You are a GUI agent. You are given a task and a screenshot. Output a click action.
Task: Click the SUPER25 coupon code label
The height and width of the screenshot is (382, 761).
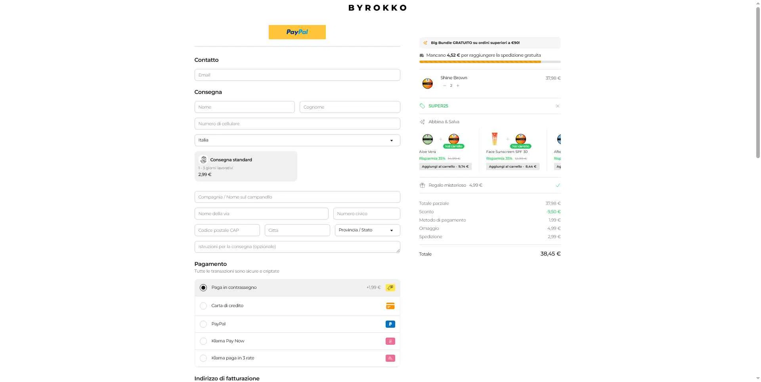pyautogui.click(x=438, y=106)
